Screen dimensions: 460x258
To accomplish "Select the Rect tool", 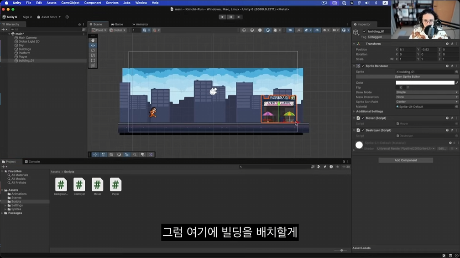I will (93, 61).
